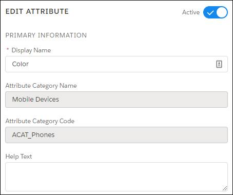Click the 'Help Text' label
This screenshot has height=195, width=233.
click(18, 157)
